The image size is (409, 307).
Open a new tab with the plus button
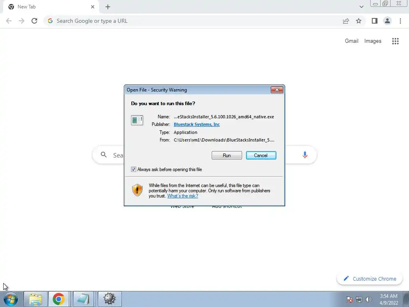point(108,7)
